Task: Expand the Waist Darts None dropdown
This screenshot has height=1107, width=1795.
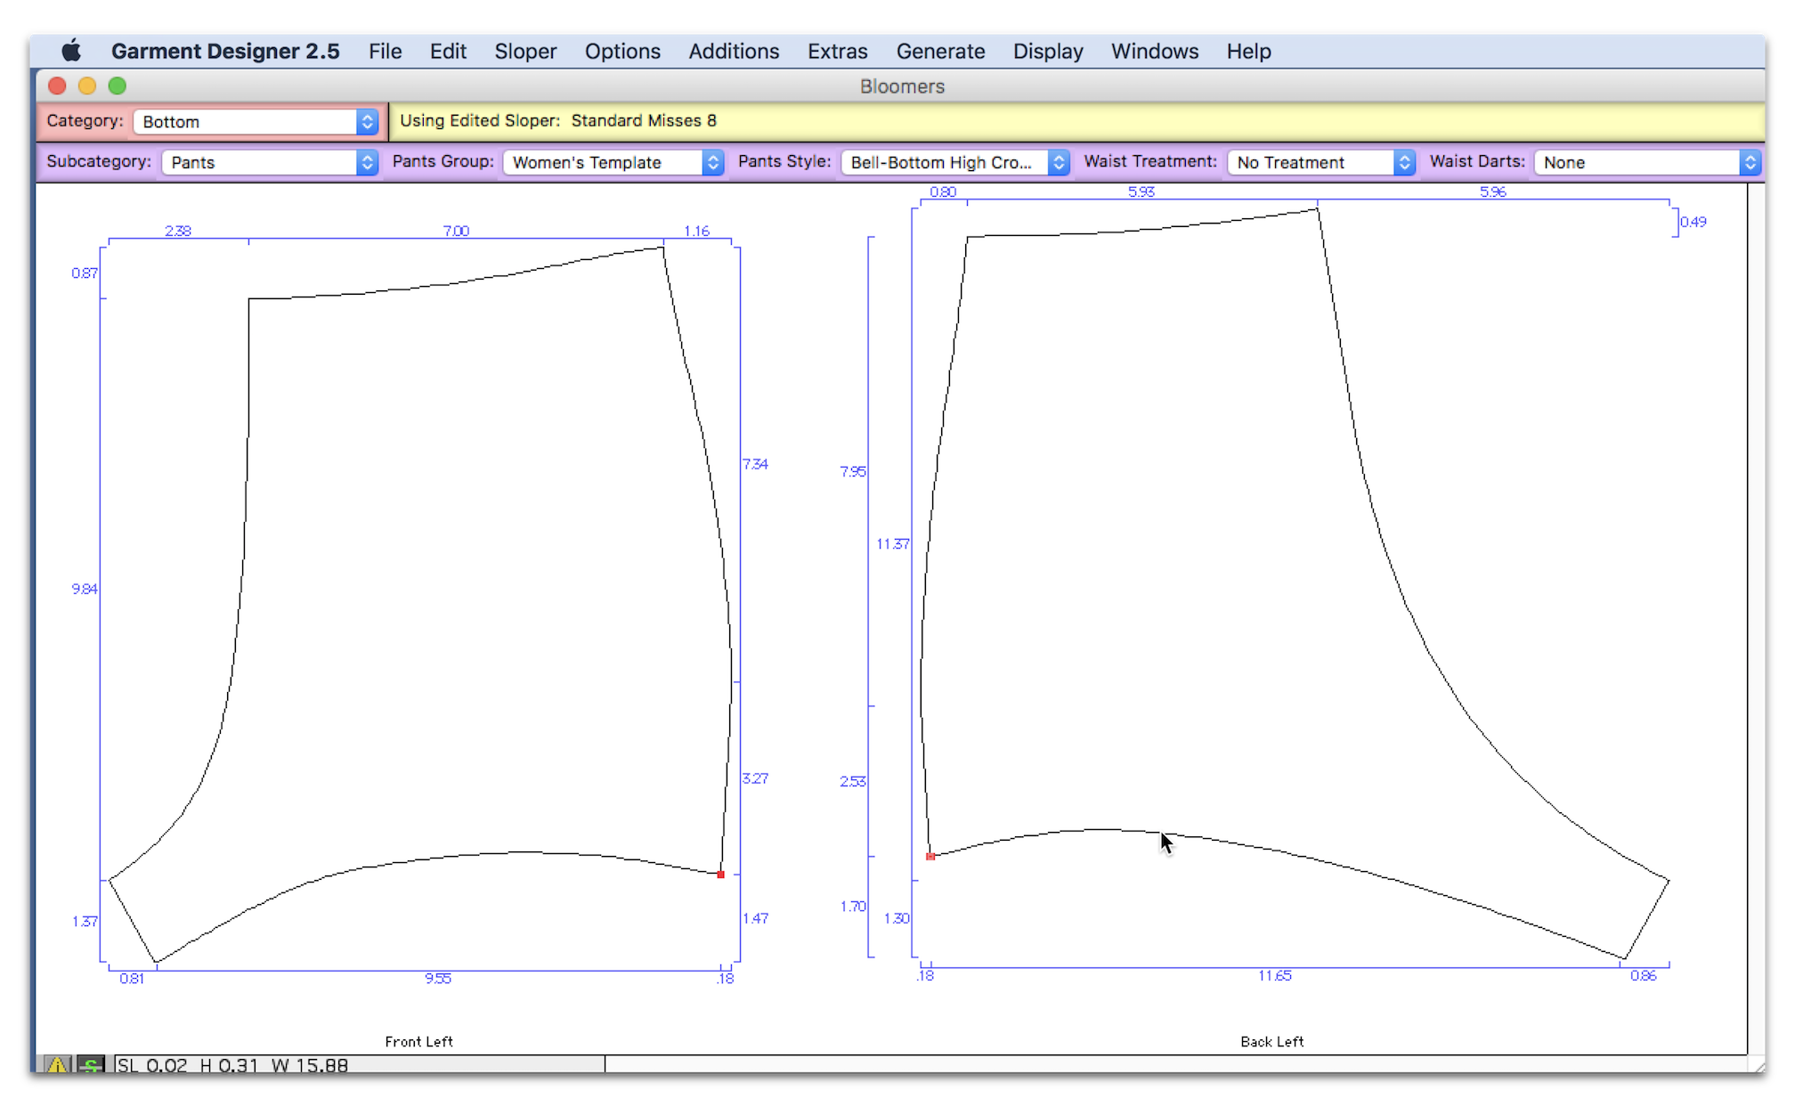Action: click(x=1749, y=161)
